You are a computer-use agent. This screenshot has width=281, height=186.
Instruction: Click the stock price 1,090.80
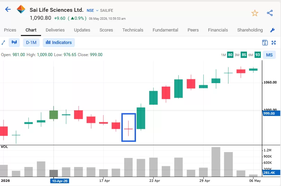(x=40, y=18)
